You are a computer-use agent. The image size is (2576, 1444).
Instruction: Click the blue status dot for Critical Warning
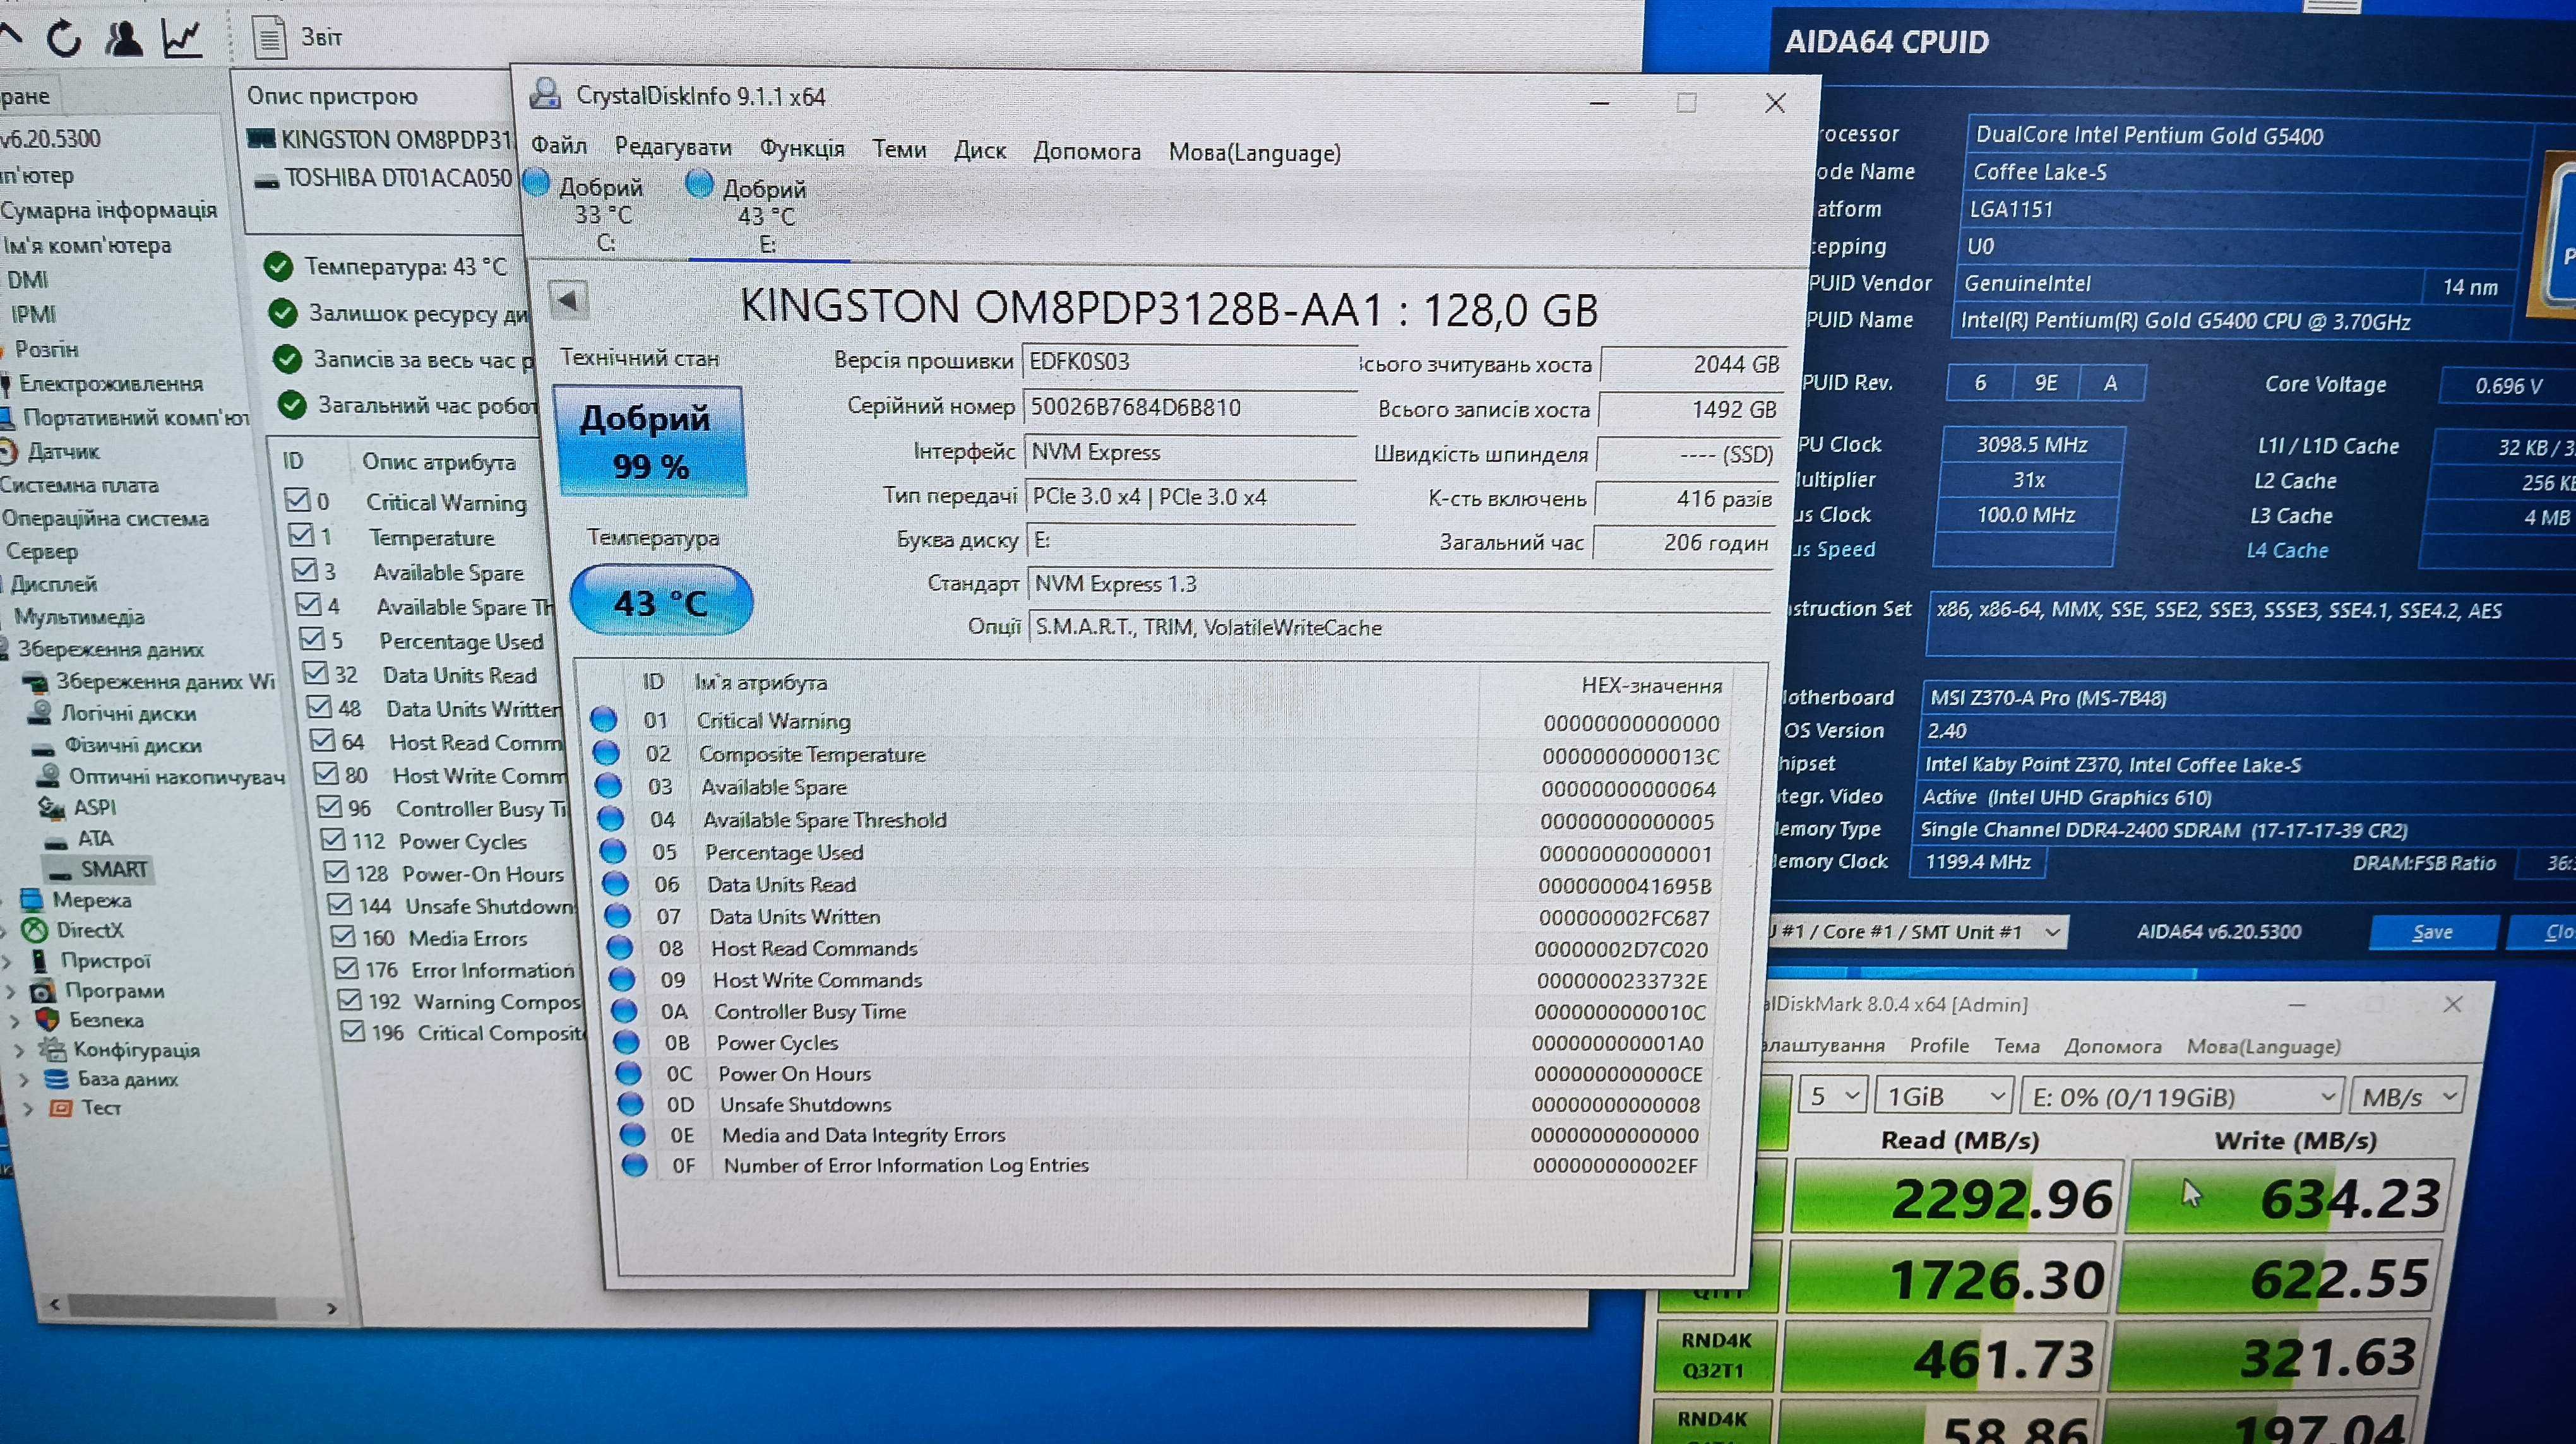[603, 719]
